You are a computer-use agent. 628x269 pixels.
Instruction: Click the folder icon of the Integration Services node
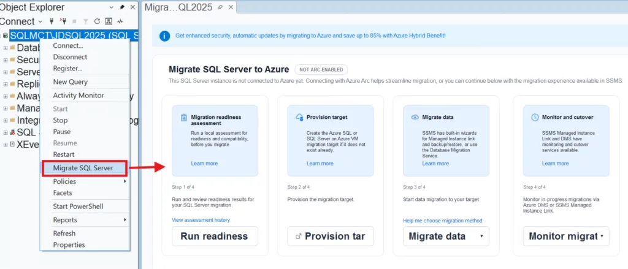coord(12,120)
